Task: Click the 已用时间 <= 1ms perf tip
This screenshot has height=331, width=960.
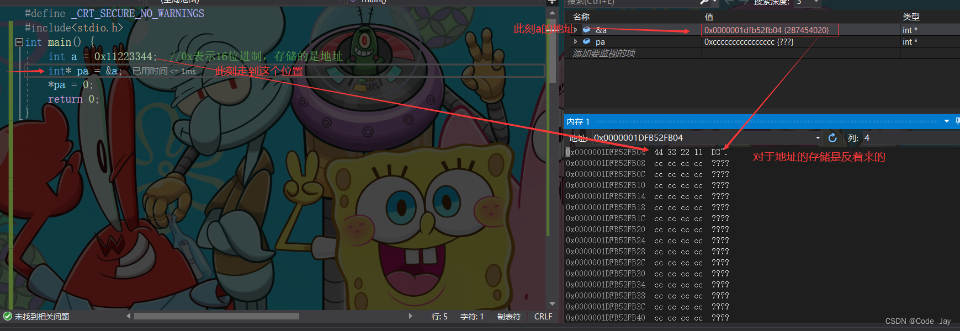Action: pyautogui.click(x=164, y=71)
